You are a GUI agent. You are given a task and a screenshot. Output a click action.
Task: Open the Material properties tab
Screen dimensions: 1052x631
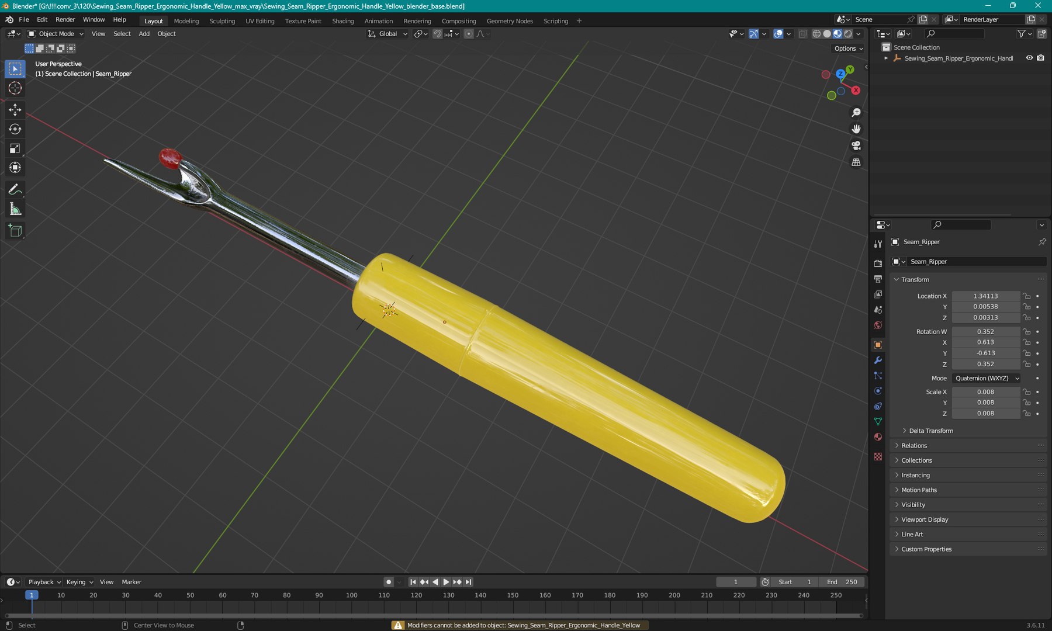coord(878,437)
